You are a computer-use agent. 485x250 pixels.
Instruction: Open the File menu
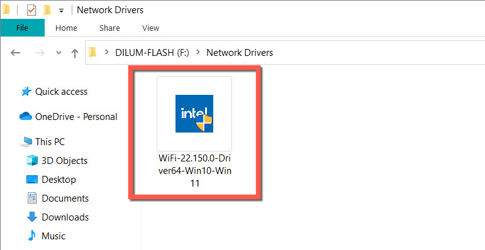pyautogui.click(x=22, y=28)
